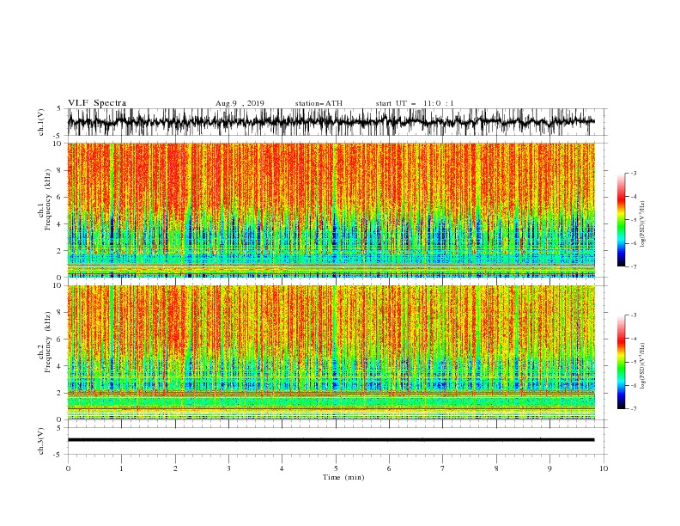Click the time axis tick label "7"
Image resolution: width=680 pixels, height=526 pixels.
coord(443,468)
